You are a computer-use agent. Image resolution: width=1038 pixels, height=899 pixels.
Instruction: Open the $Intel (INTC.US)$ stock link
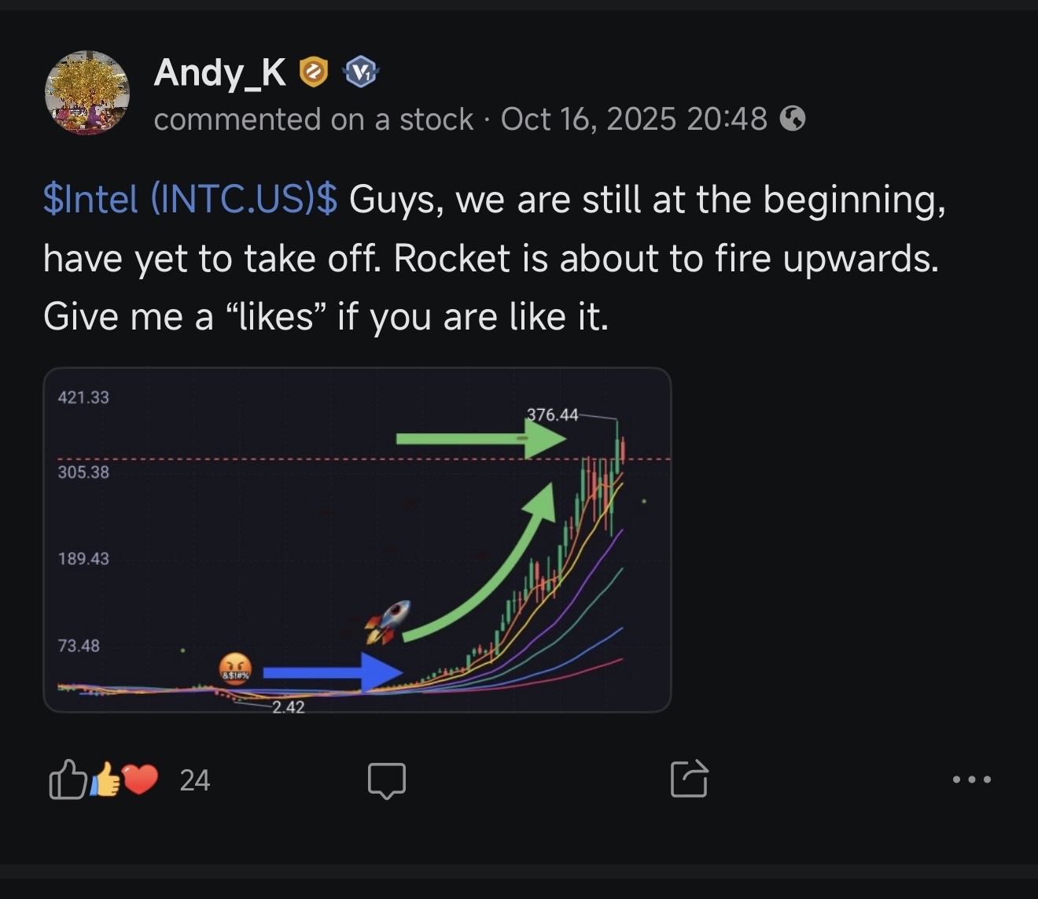(190, 199)
